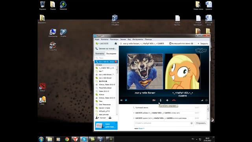Open the emoticon picker in message box

click(192, 123)
